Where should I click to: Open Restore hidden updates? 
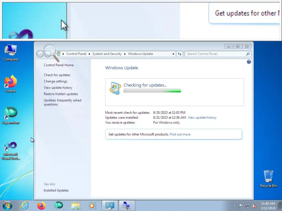click(x=61, y=94)
